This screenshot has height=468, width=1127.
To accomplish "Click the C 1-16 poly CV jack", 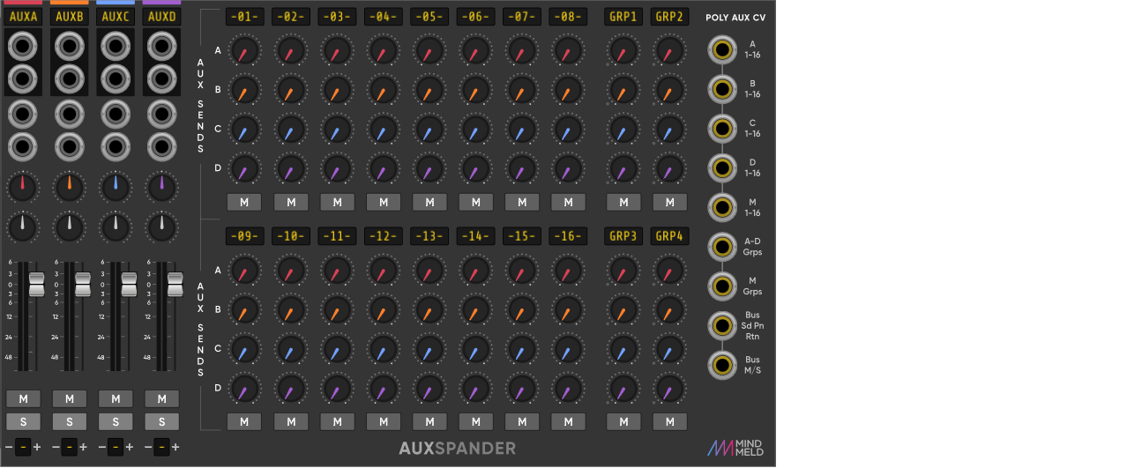I will (723, 129).
